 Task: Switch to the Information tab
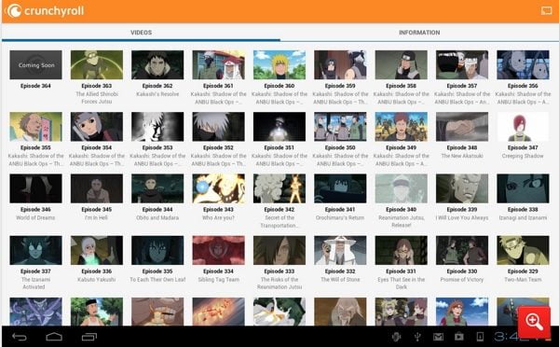(419, 33)
